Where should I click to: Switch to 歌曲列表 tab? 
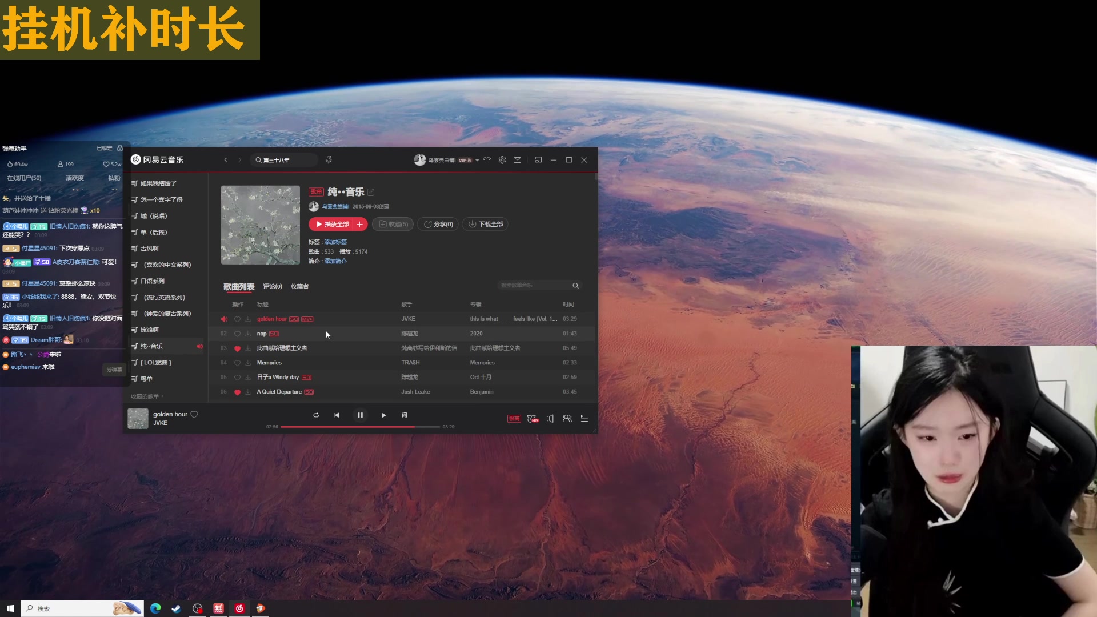click(239, 286)
